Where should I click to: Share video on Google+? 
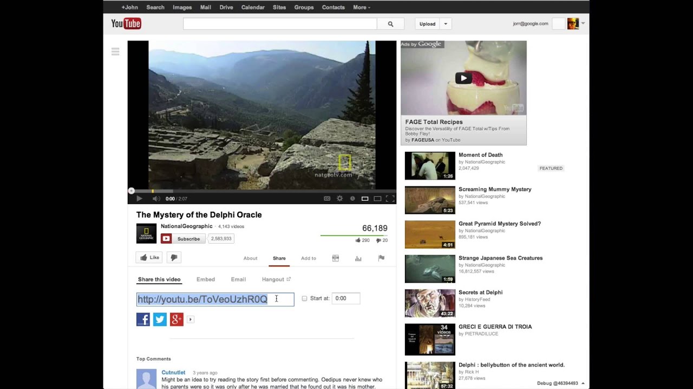click(x=176, y=319)
